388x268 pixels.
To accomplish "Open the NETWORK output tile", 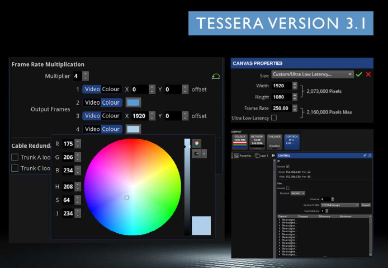I will [x=257, y=142].
